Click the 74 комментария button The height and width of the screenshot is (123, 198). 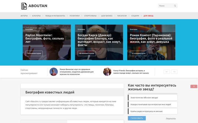(34, 53)
